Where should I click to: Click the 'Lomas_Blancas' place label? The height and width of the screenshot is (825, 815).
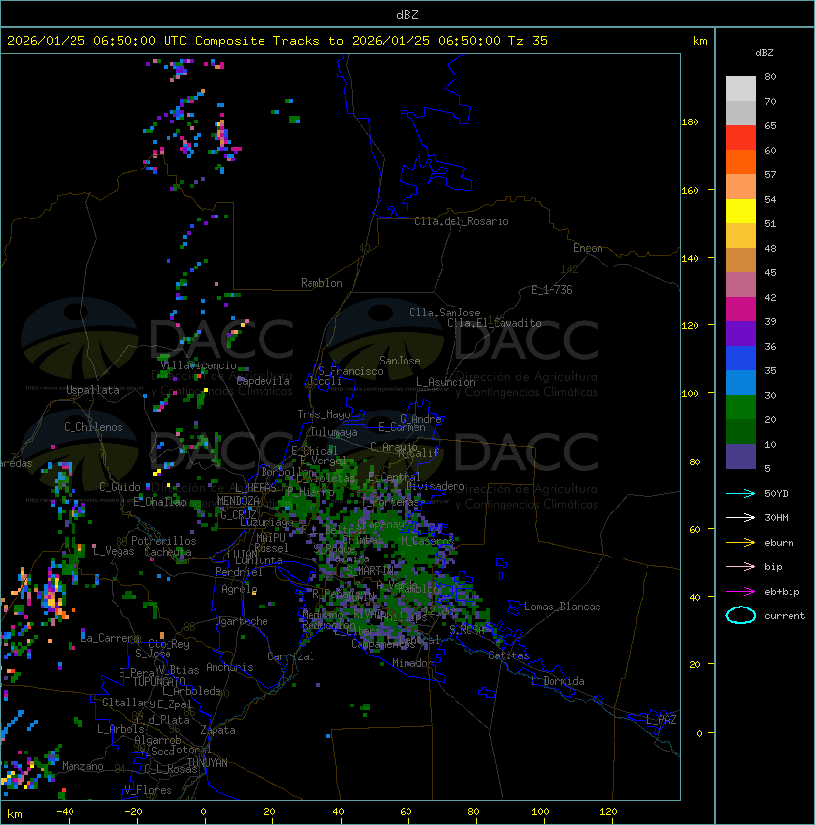(x=562, y=607)
